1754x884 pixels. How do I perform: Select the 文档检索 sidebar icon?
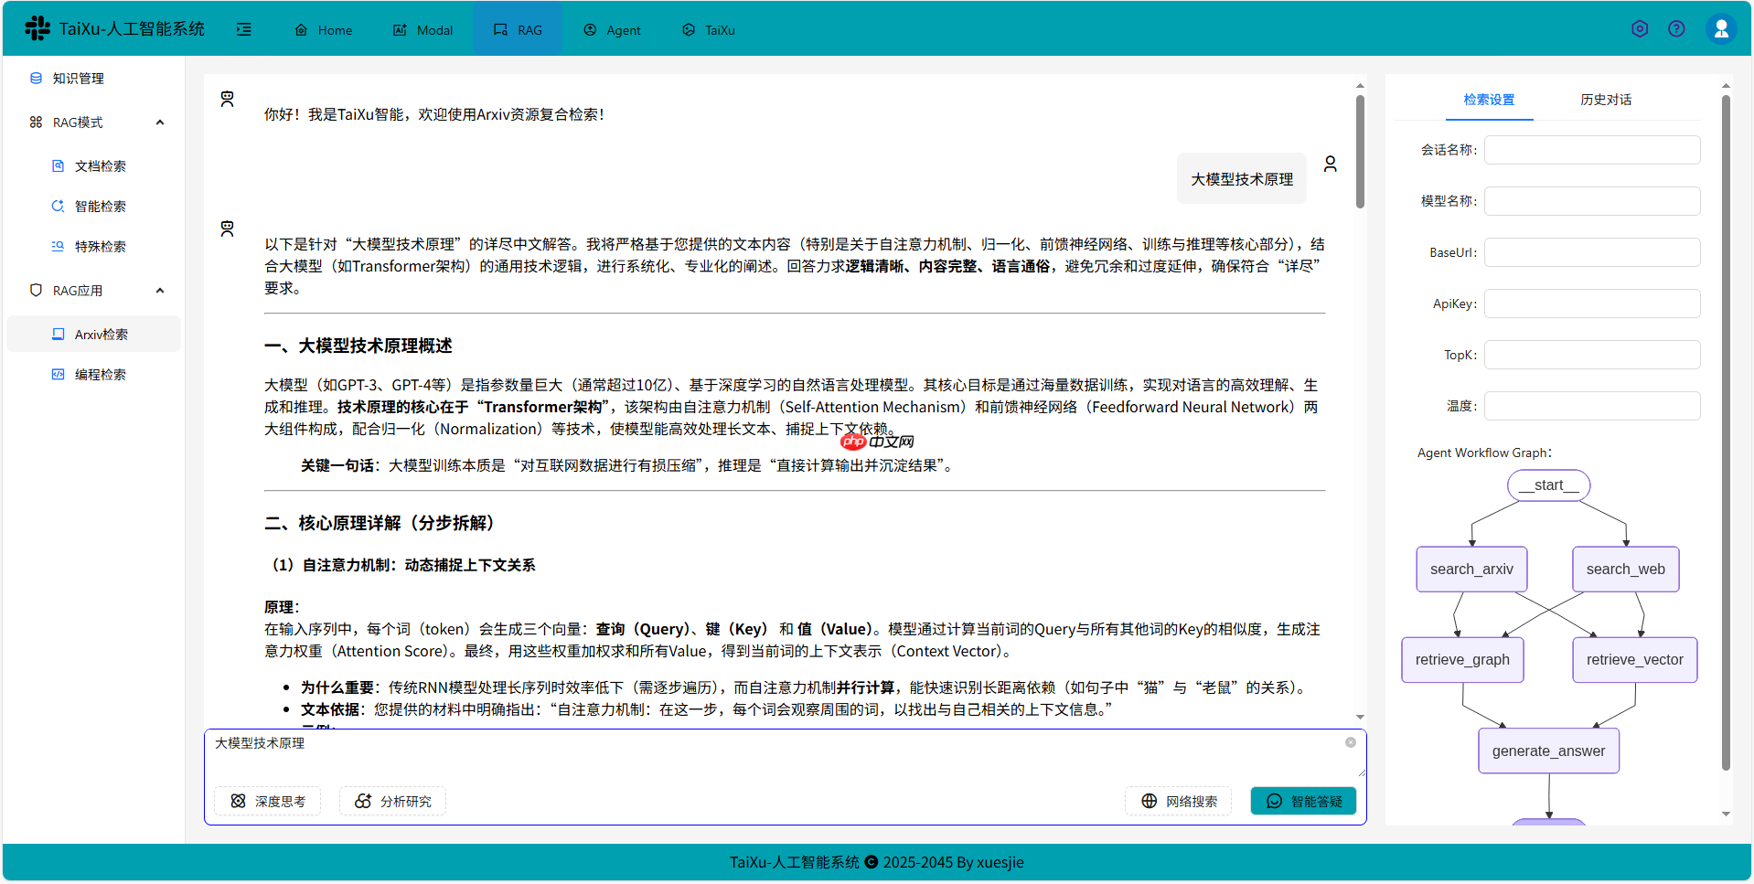57,165
